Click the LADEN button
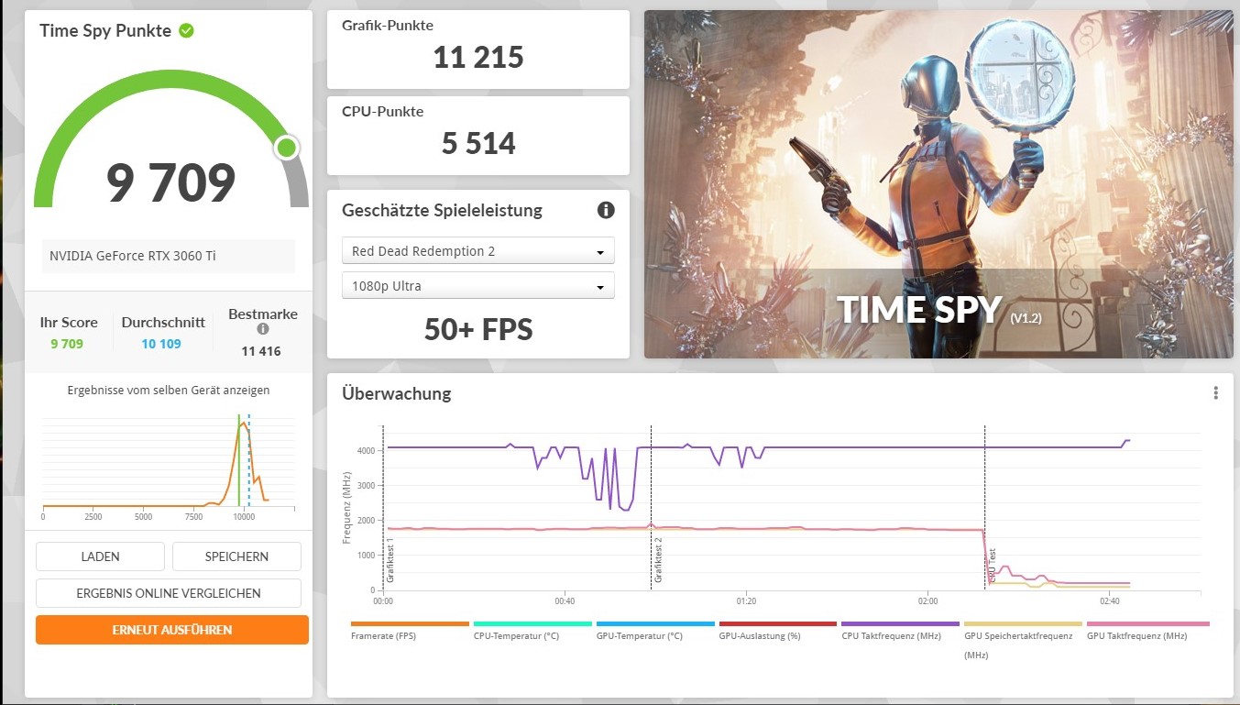Screen dimensions: 1240x705 pyautogui.click(x=100, y=556)
